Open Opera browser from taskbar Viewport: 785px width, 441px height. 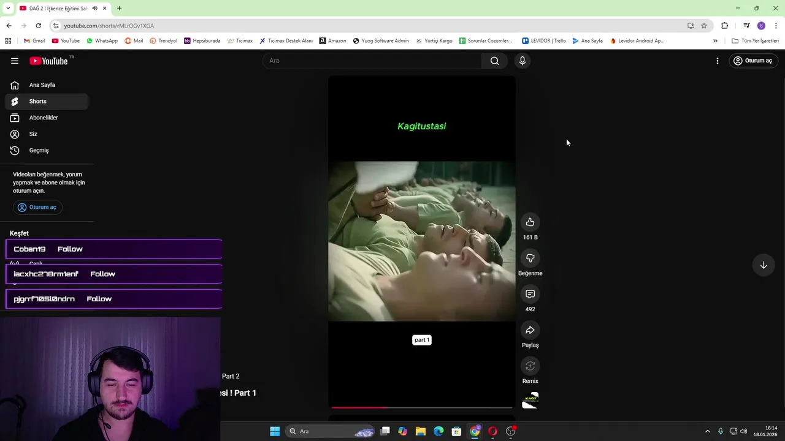pyautogui.click(x=492, y=431)
